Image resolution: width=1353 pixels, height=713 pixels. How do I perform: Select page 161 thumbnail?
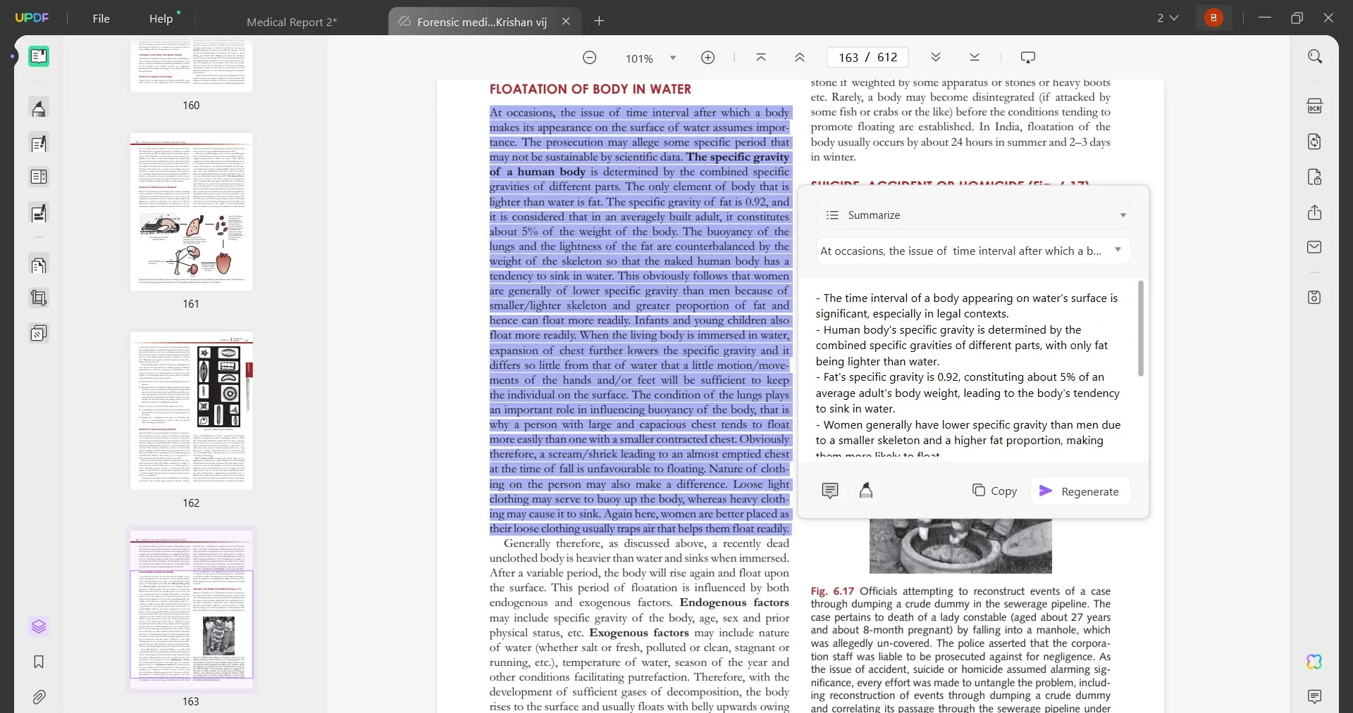191,212
